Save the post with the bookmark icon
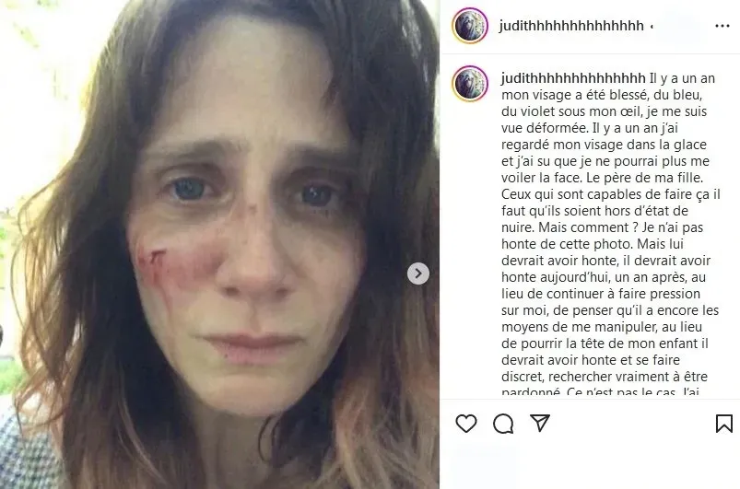This screenshot has height=489, width=740. 724,424
